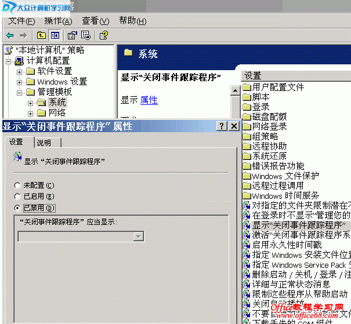
Task: Expand the 系统 tree node
Action: coord(30,103)
